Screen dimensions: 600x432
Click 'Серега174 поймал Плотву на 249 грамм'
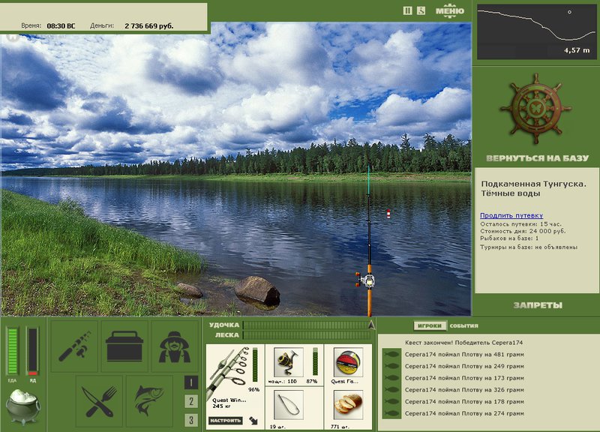coord(464,366)
